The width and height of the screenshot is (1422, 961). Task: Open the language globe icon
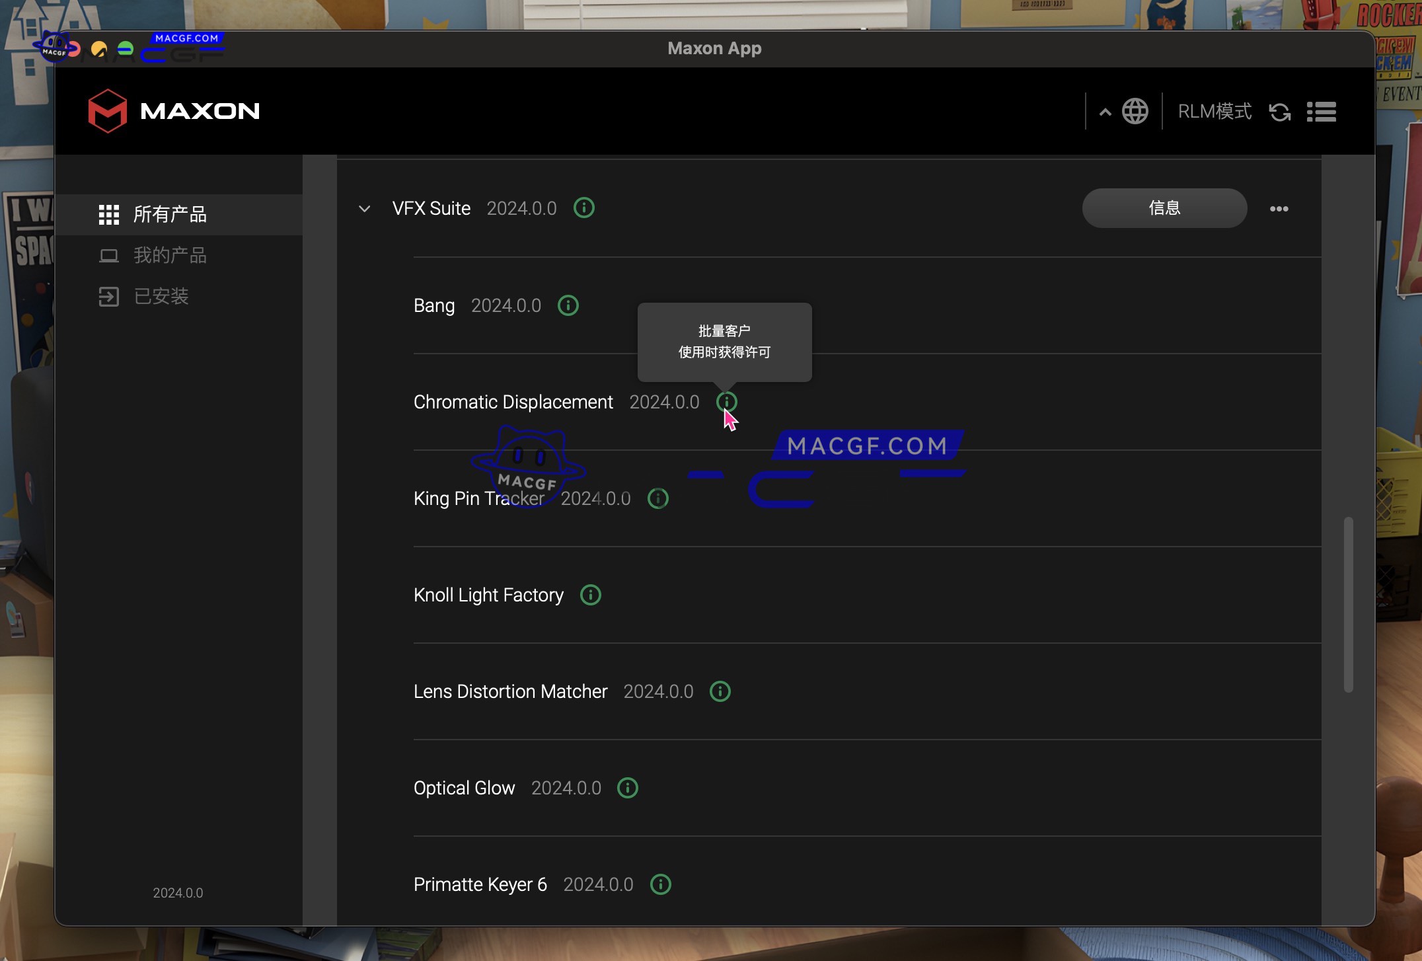[x=1135, y=112]
